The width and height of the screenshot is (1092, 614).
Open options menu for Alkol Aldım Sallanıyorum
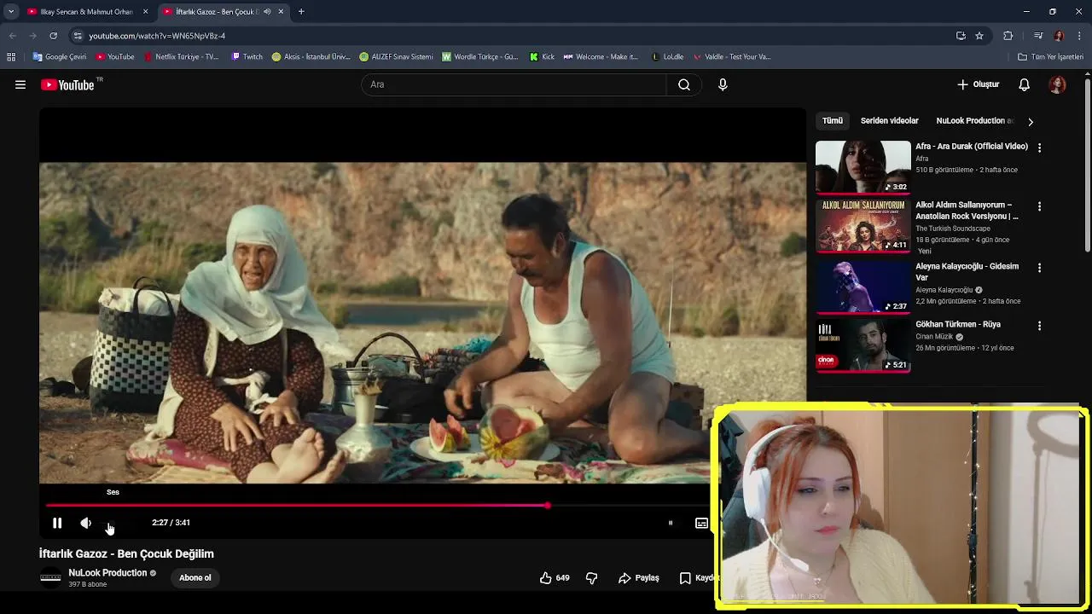[1039, 206]
